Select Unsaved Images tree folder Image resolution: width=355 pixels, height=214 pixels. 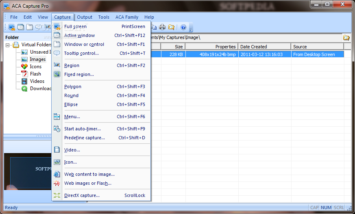click(41, 52)
